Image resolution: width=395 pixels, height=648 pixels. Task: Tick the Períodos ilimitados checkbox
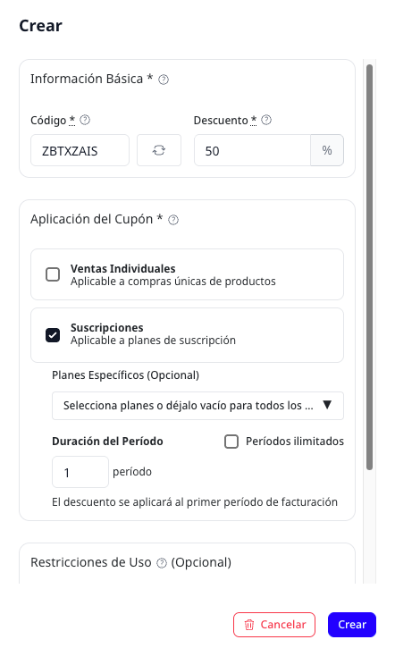point(231,442)
